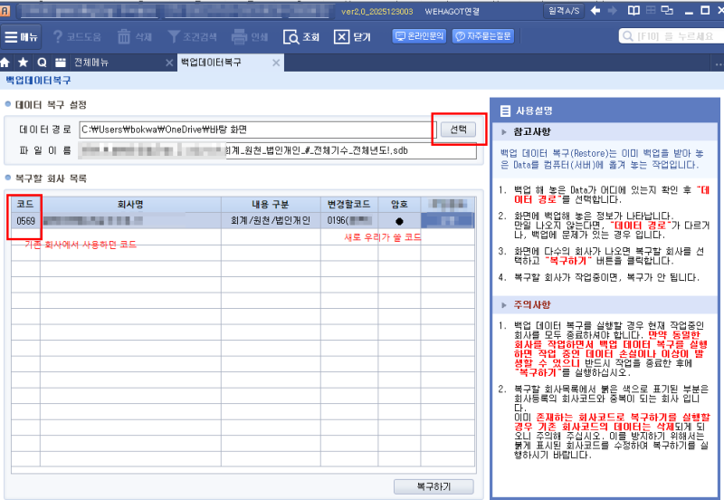The image size is (724, 500).
Task: Click the 데이터 경로 path field
Action: [x=258, y=130]
